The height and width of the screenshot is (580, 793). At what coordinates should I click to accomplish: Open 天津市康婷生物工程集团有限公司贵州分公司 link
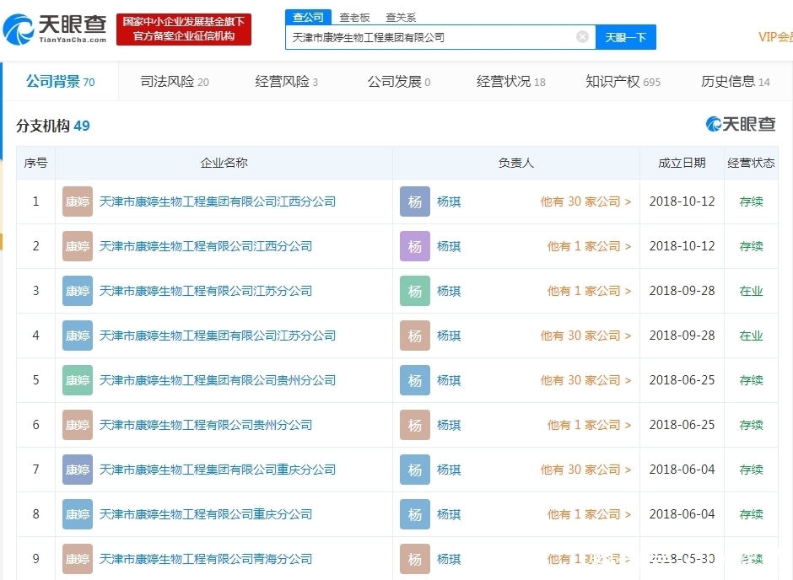click(x=218, y=380)
